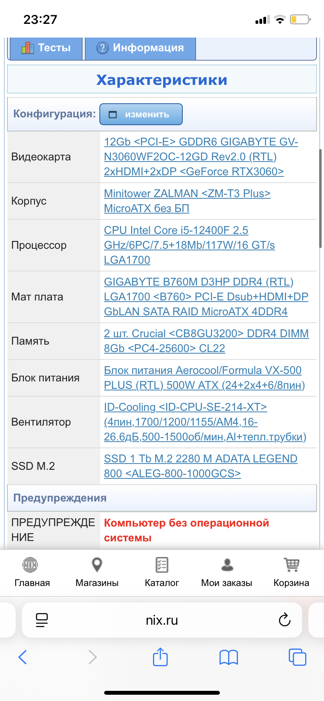
Task: Open Мои заказы person icon
Action: click(x=227, y=565)
